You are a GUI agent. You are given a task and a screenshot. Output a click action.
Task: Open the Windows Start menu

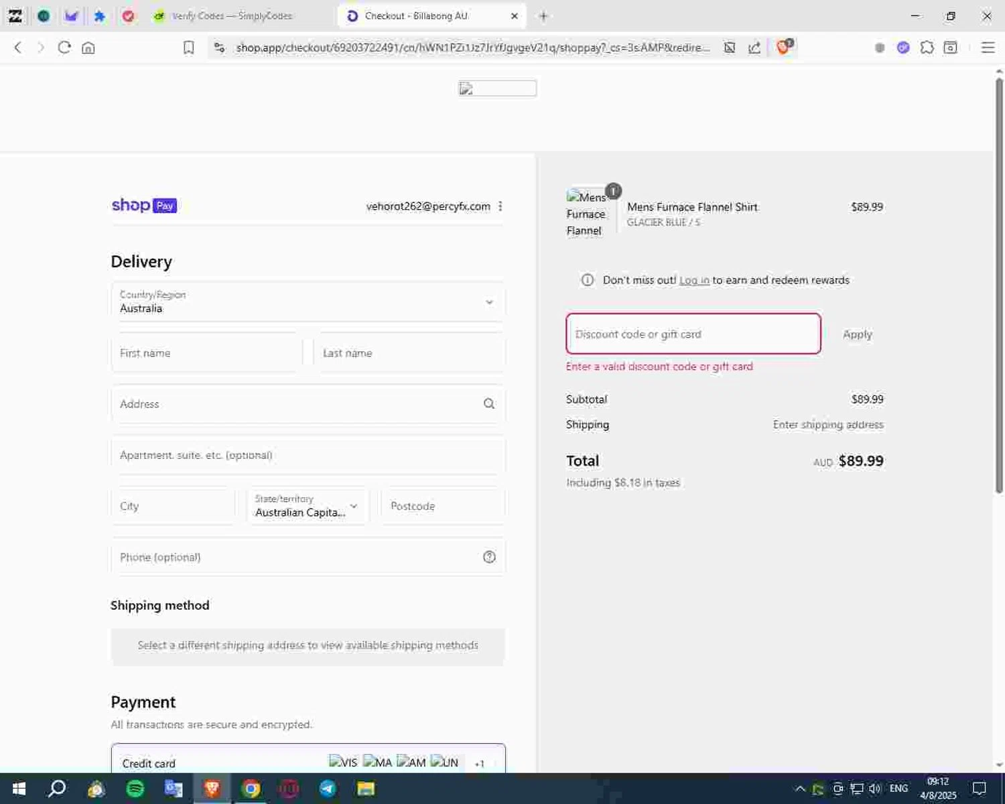19,789
